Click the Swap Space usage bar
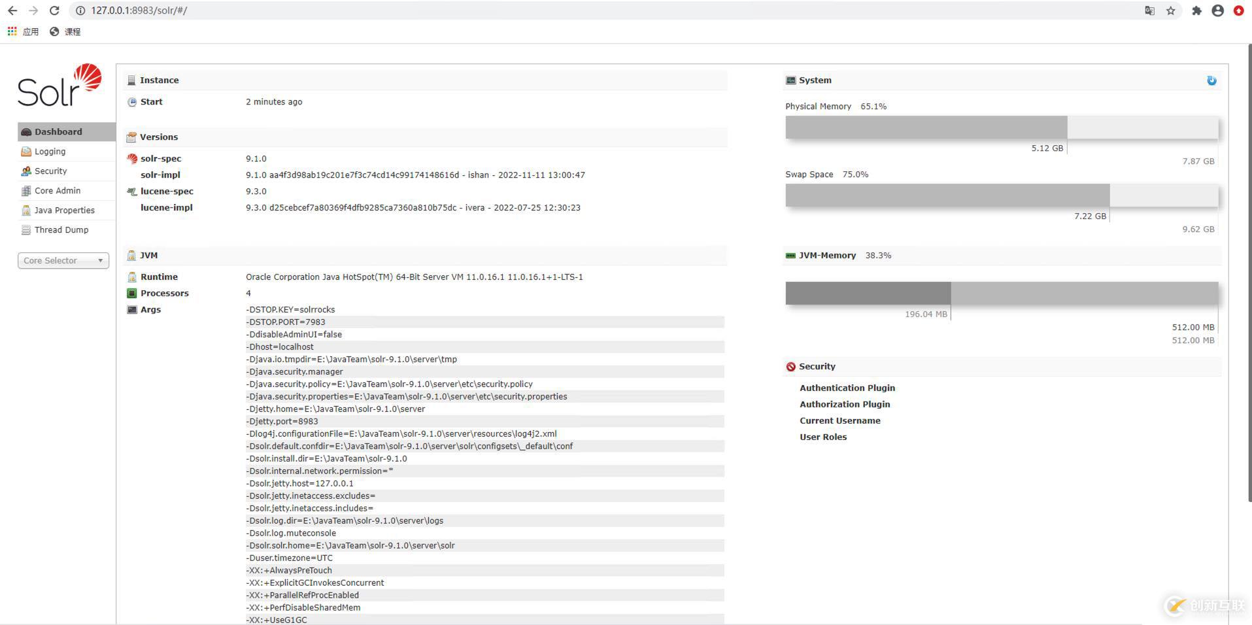1252x625 pixels. 1002,195
